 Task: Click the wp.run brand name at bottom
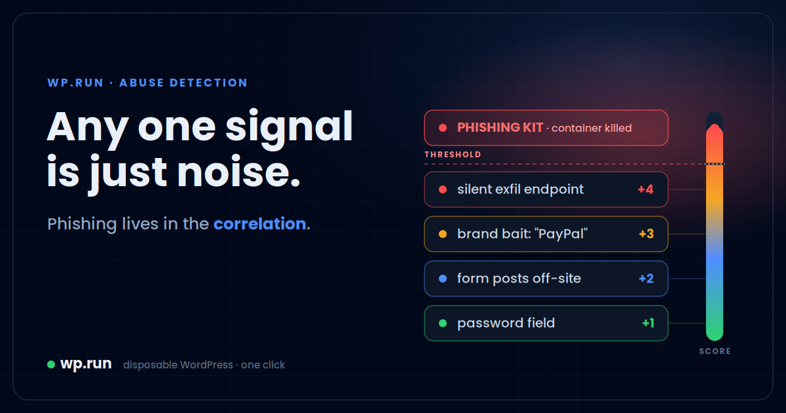[86, 364]
